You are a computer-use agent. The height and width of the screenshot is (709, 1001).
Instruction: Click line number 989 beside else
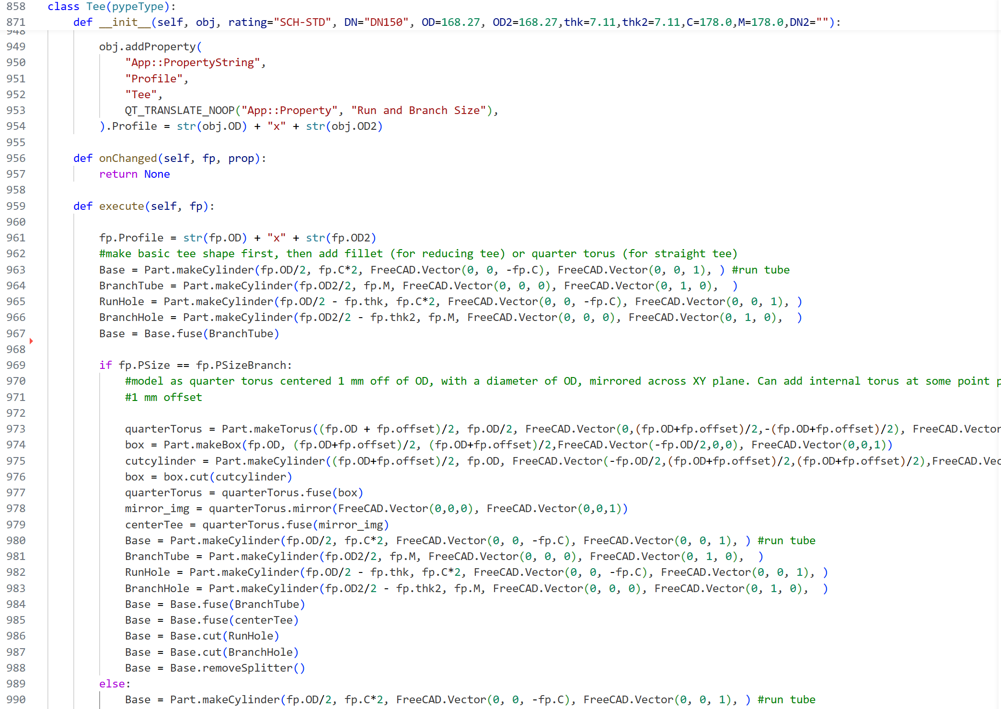[x=16, y=684]
